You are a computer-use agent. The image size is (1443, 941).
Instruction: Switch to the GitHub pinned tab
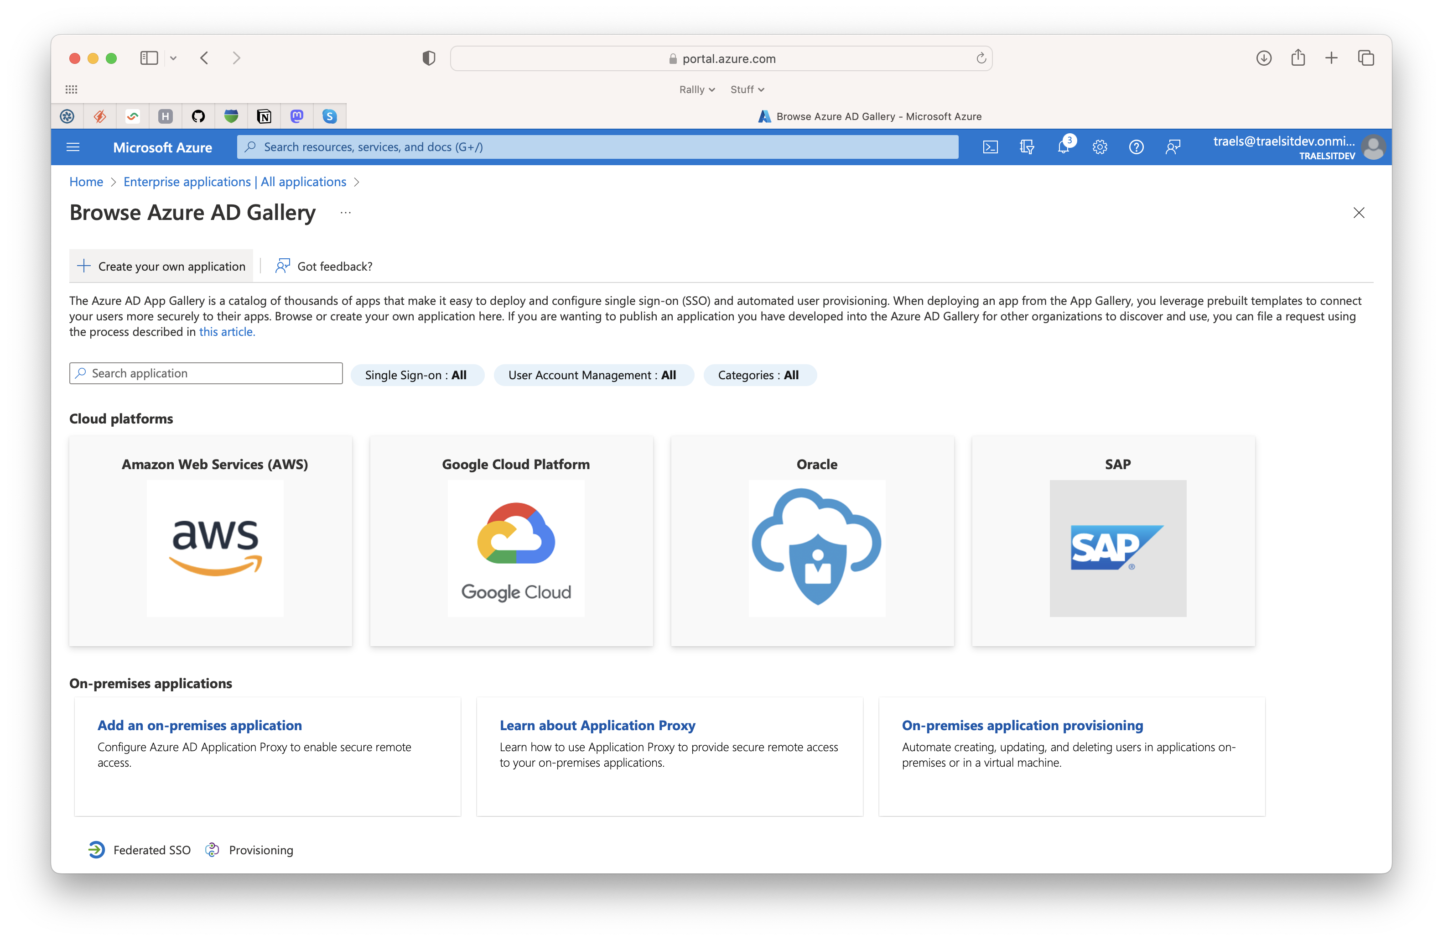[198, 116]
